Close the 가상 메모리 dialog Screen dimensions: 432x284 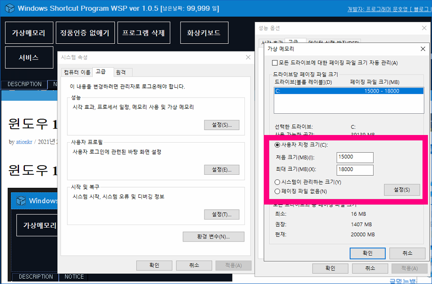click(423, 49)
